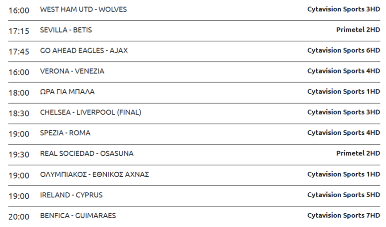Open the ΩΡΑ ΓΙΑ ΜΠΑΛΑ program entry

67,92
